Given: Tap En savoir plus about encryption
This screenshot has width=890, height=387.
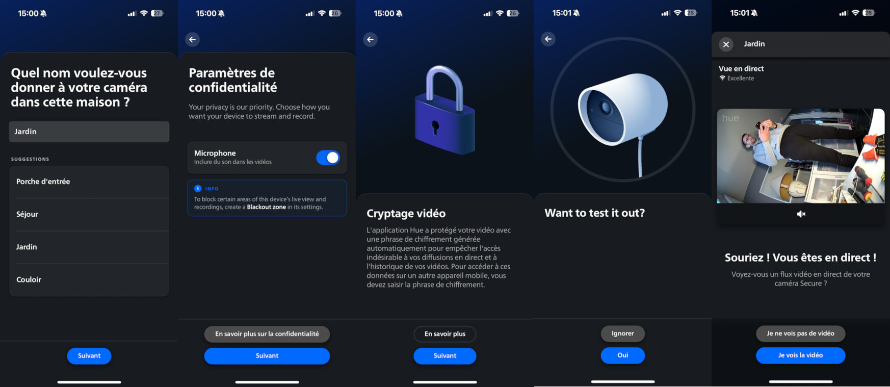Looking at the screenshot, I should coord(445,334).
